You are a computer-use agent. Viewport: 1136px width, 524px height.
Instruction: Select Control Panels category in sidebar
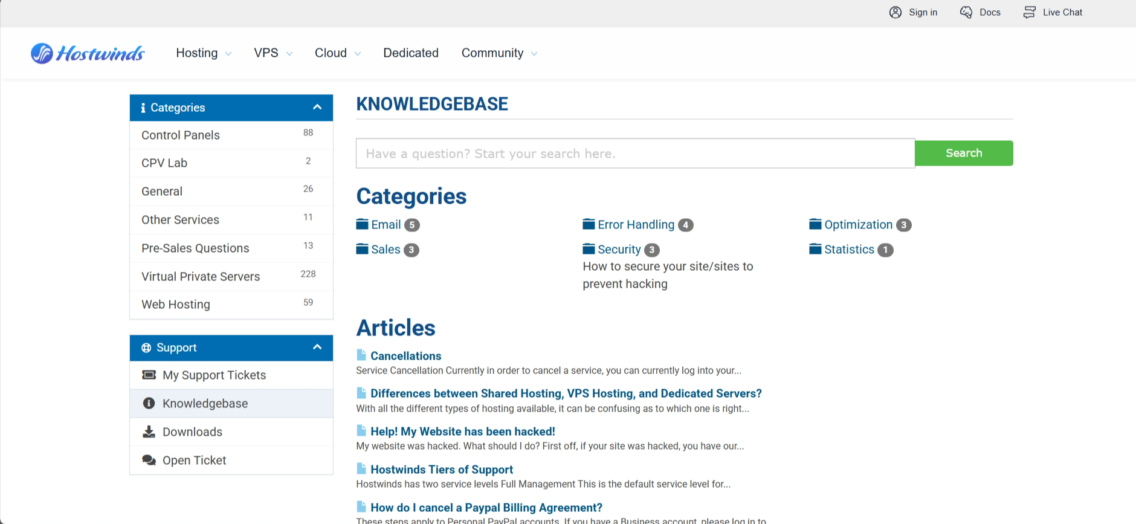pyautogui.click(x=231, y=135)
